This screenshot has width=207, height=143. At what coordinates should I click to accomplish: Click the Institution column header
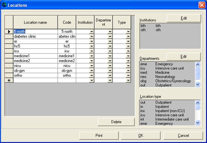[x=85, y=22]
